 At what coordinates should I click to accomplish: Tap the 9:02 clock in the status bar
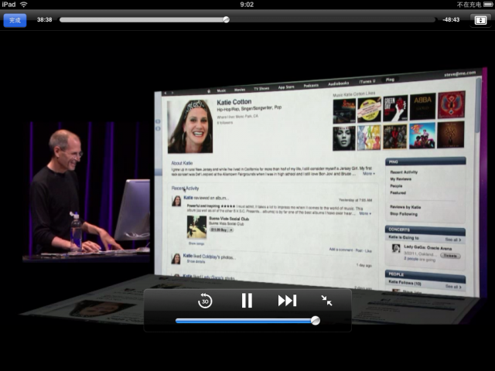pos(247,5)
